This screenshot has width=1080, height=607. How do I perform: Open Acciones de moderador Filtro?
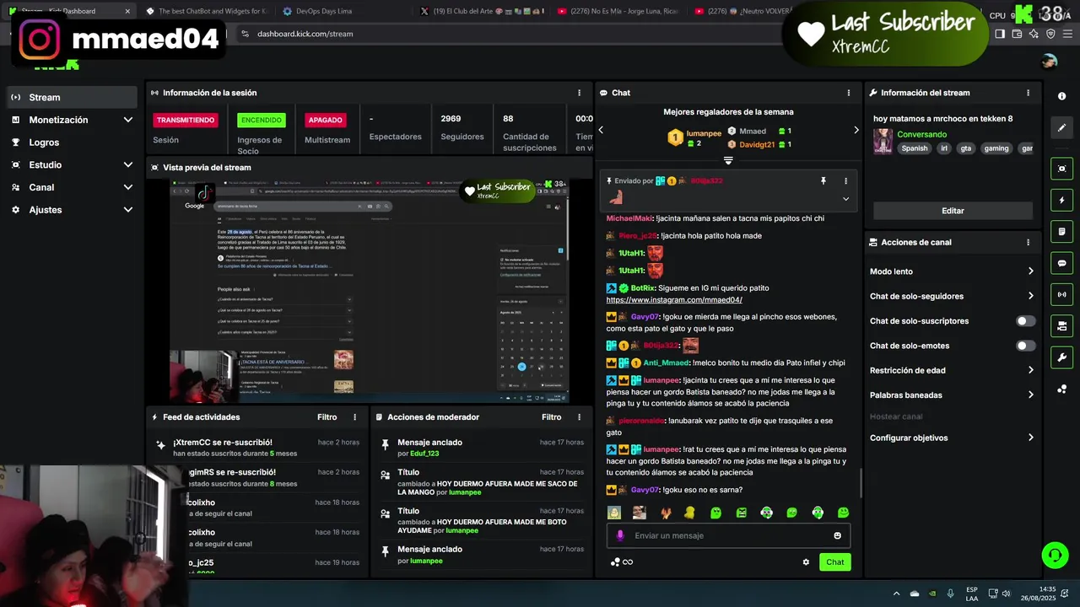point(551,417)
